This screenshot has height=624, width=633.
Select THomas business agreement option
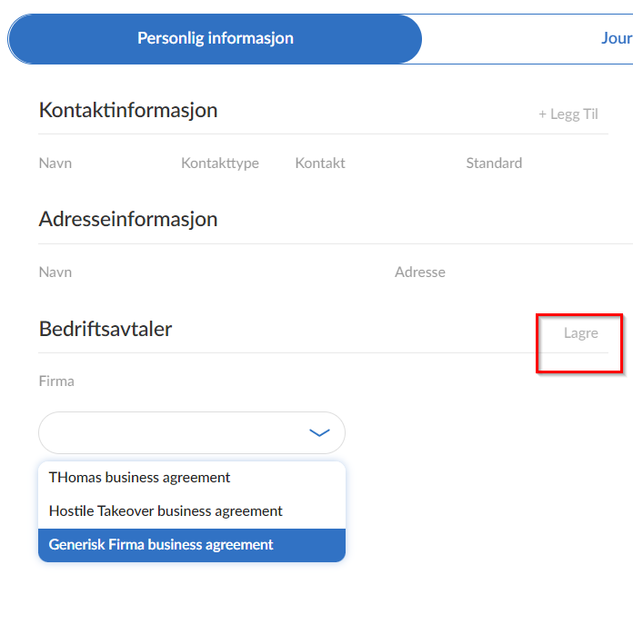point(140,478)
